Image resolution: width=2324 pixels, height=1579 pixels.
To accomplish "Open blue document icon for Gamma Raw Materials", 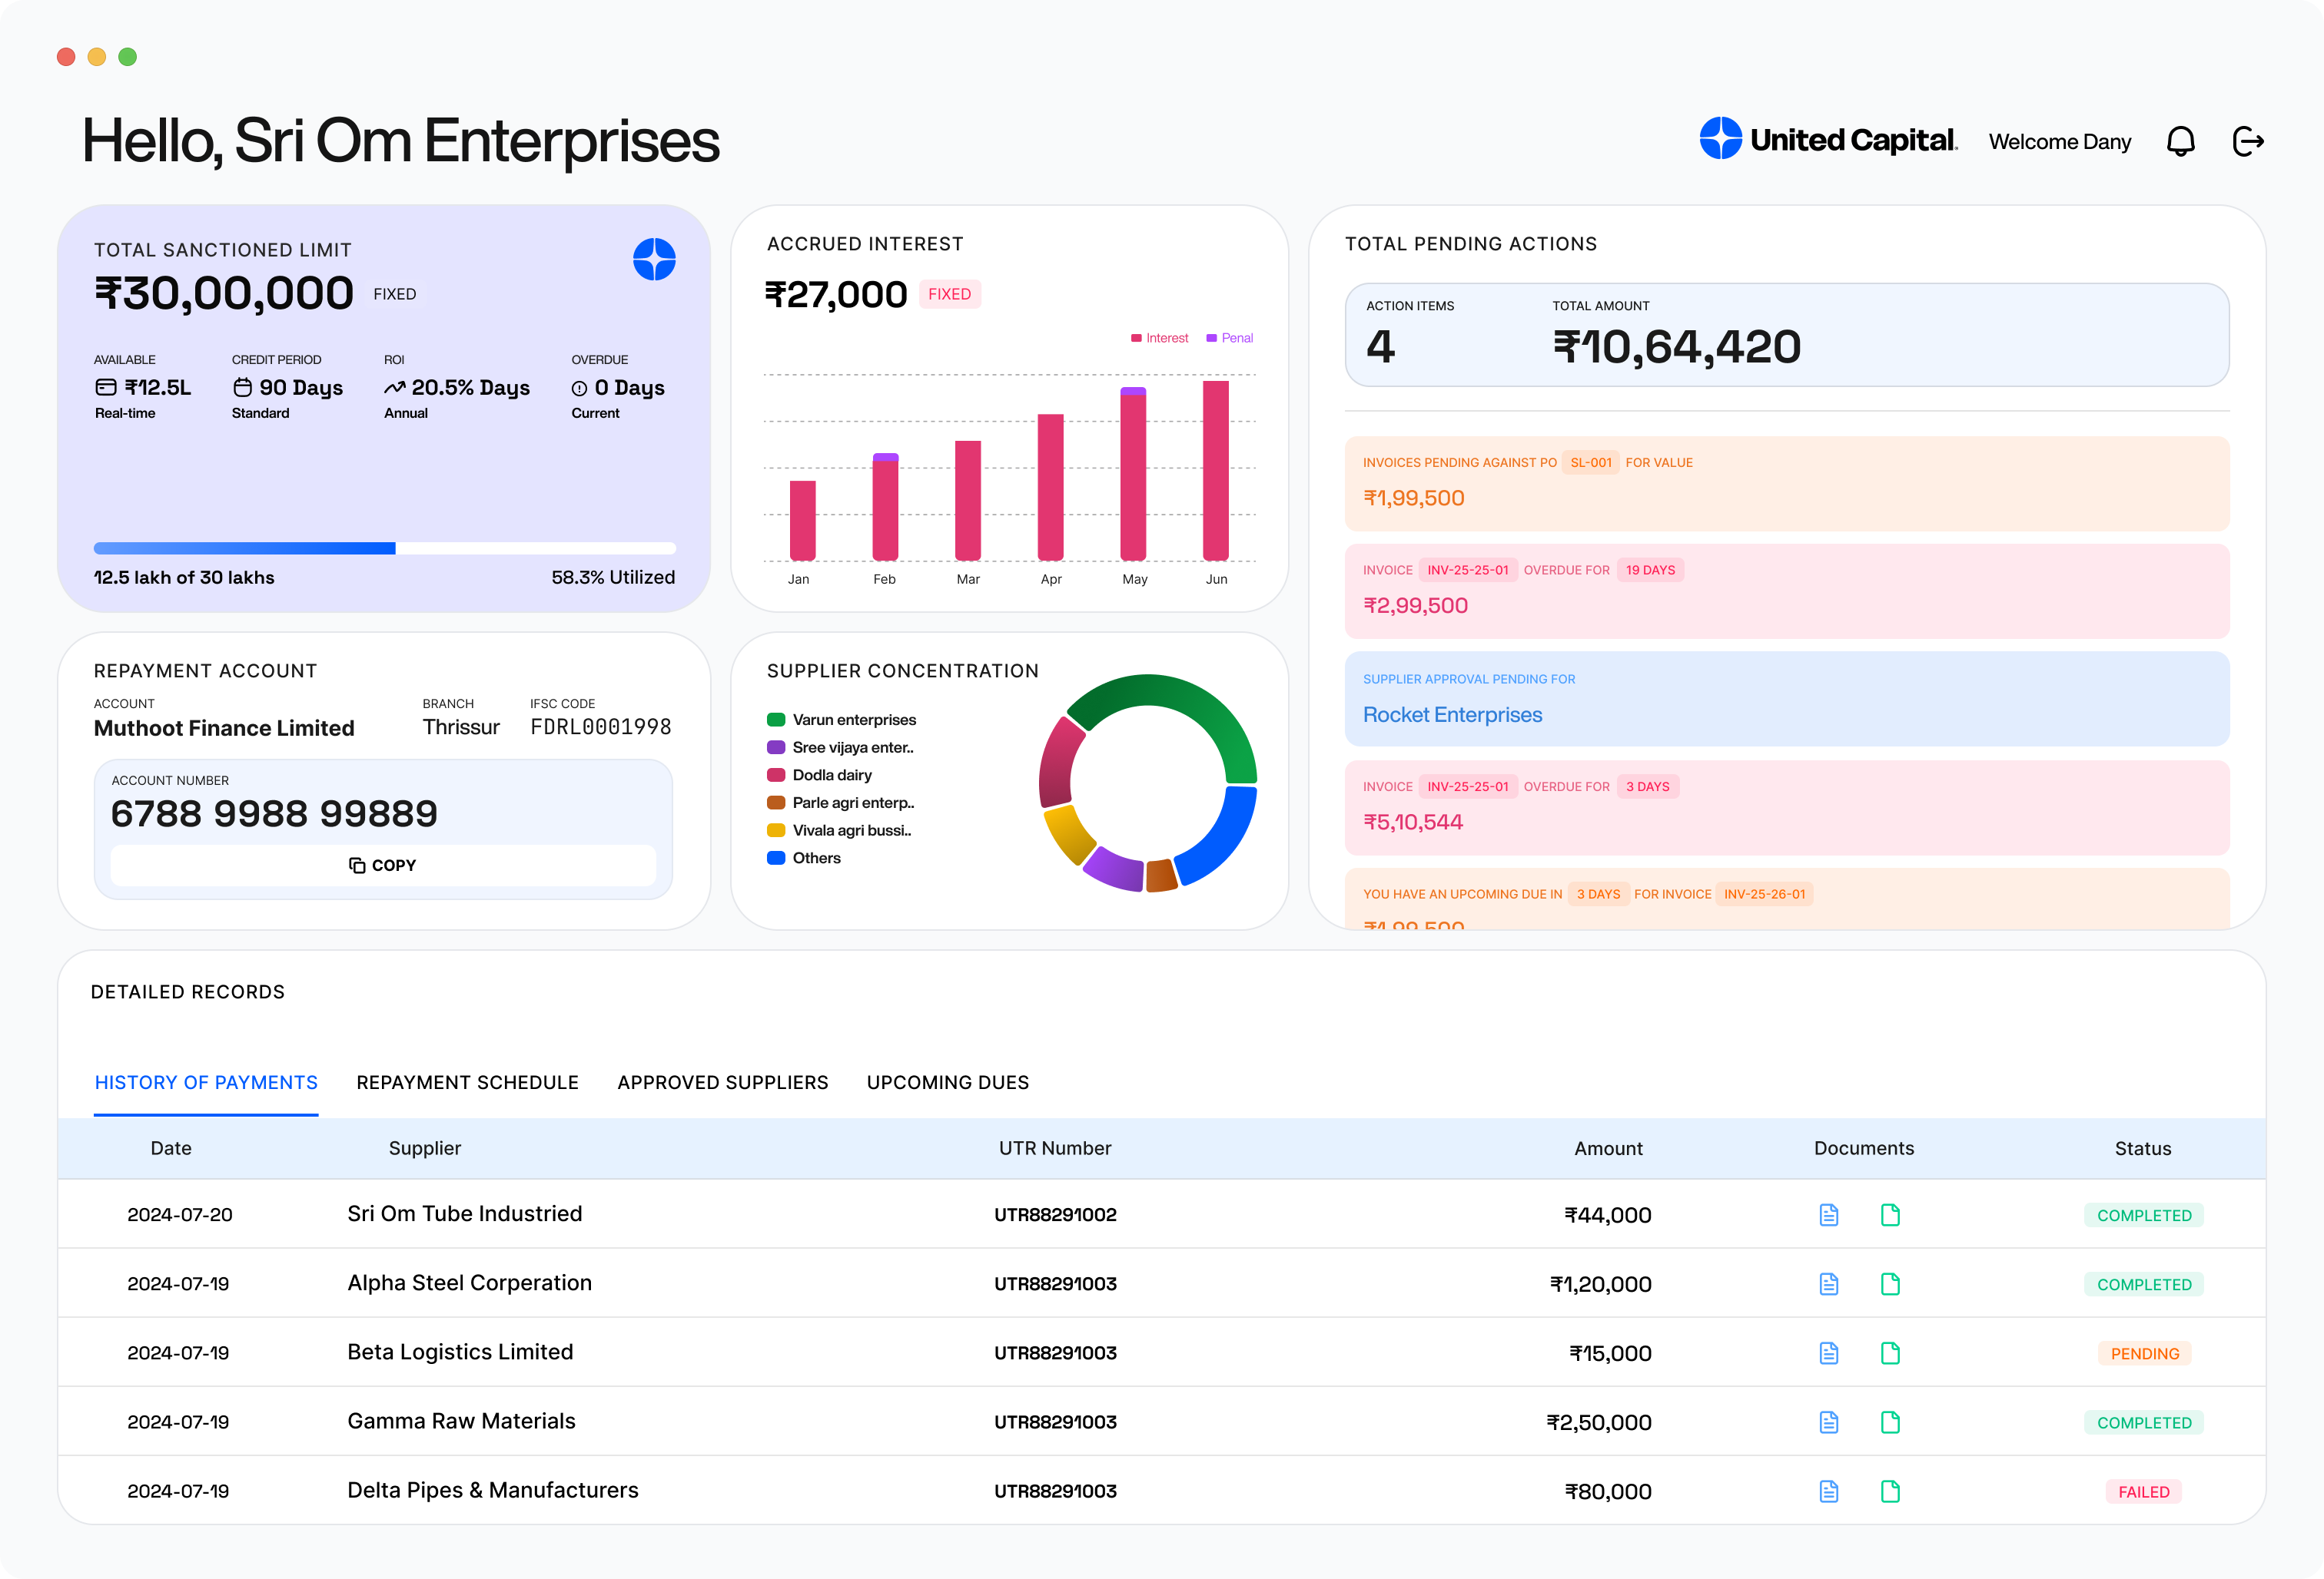I will tap(1829, 1422).
